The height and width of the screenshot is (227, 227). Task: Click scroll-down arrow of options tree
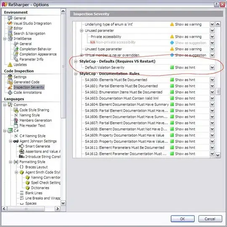pyautogui.click(x=63, y=203)
